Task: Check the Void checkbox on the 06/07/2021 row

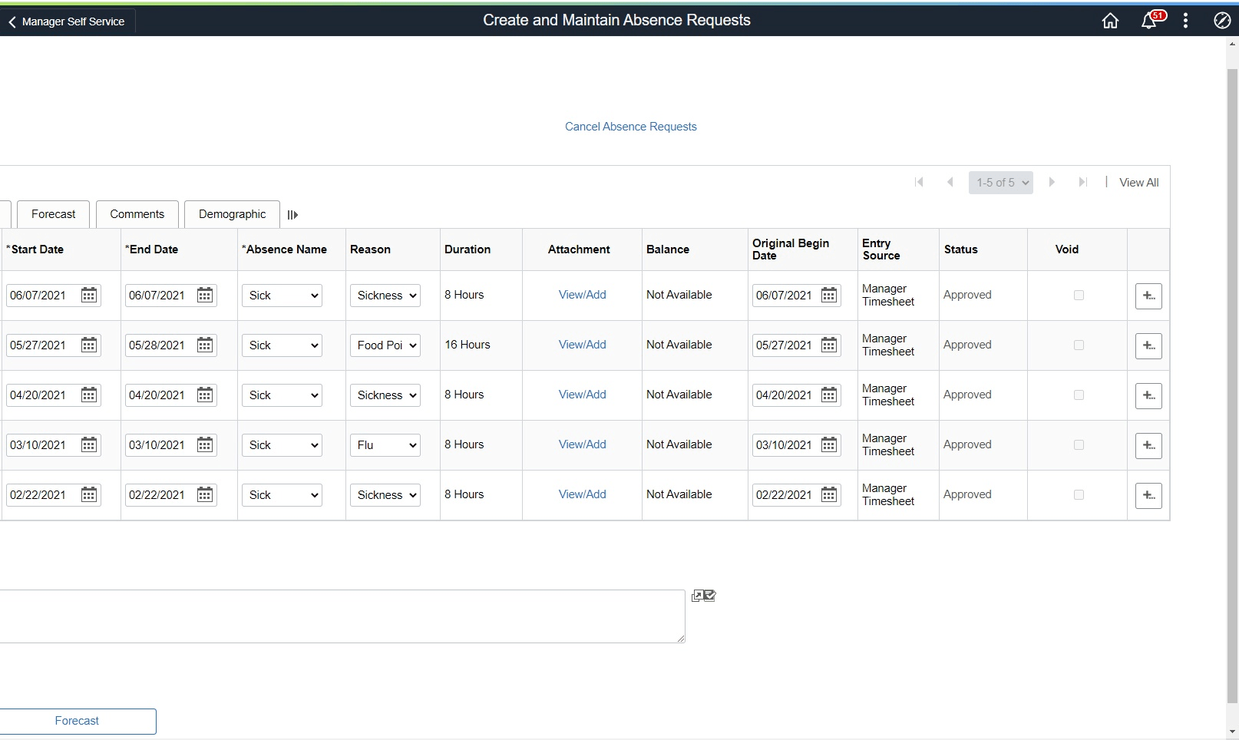Action: tap(1079, 295)
